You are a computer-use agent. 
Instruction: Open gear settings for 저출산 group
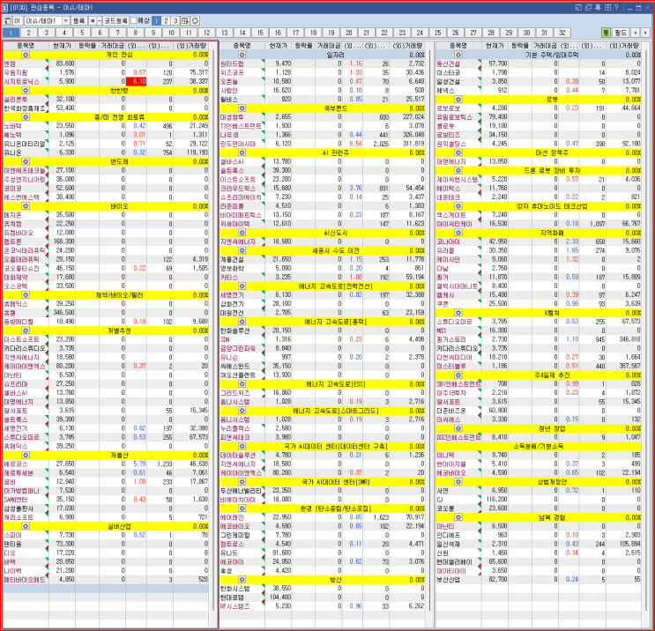point(26,456)
